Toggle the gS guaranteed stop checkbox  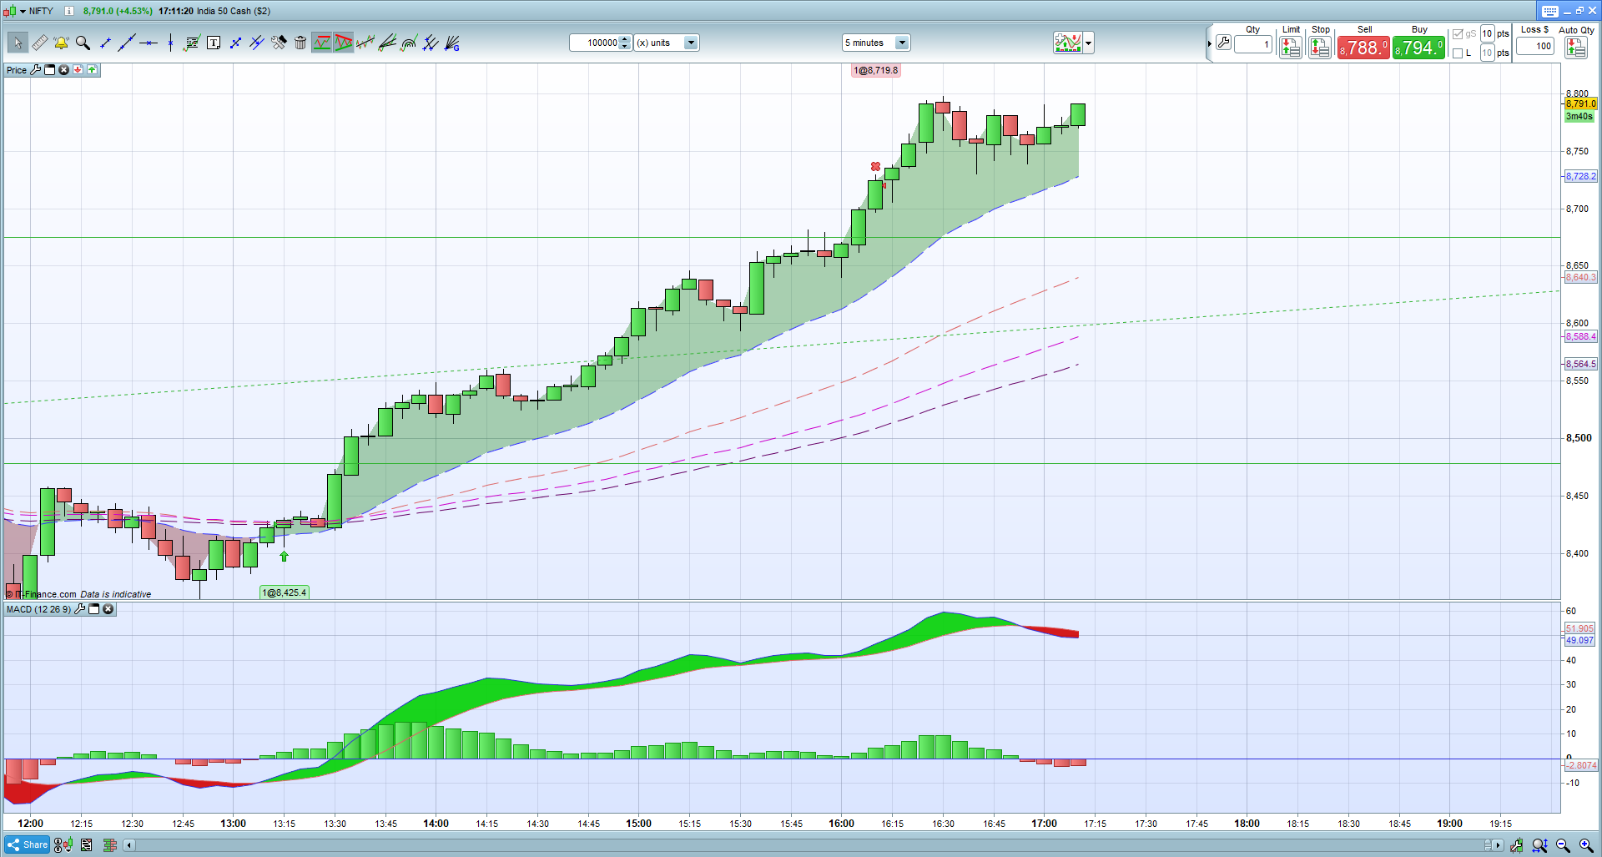click(x=1458, y=34)
